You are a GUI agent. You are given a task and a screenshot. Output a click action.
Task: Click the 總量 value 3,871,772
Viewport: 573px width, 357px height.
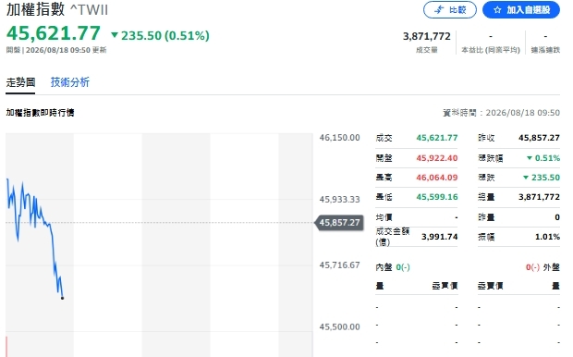pos(539,197)
